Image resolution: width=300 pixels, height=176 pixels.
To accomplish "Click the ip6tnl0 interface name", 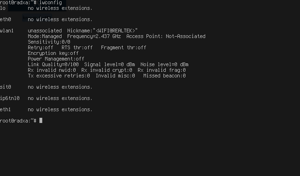I will [10, 98].
